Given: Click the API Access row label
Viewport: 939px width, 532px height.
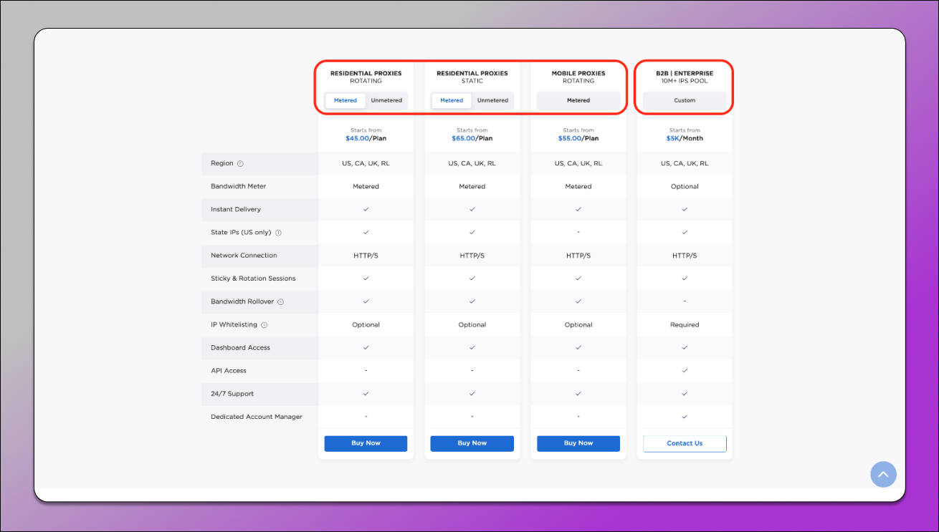Looking at the screenshot, I should (229, 371).
